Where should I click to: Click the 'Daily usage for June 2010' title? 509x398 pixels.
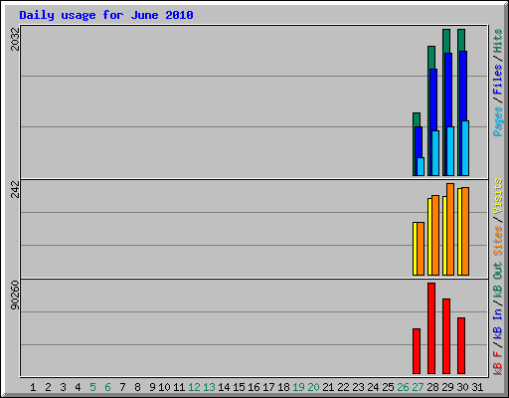point(106,15)
